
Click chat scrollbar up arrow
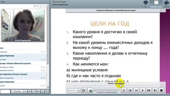pyautogui.click(x=48, y=5)
